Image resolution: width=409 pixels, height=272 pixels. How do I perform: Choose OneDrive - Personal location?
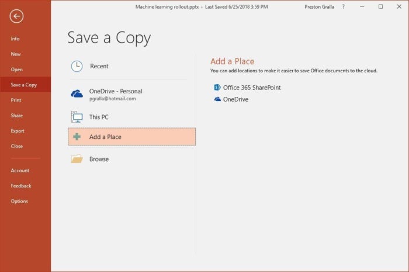[x=131, y=94]
